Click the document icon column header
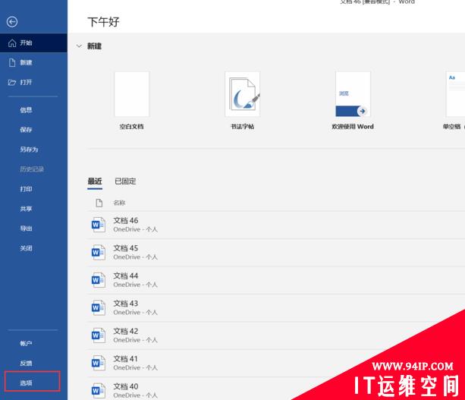The image size is (465, 400). (99, 203)
